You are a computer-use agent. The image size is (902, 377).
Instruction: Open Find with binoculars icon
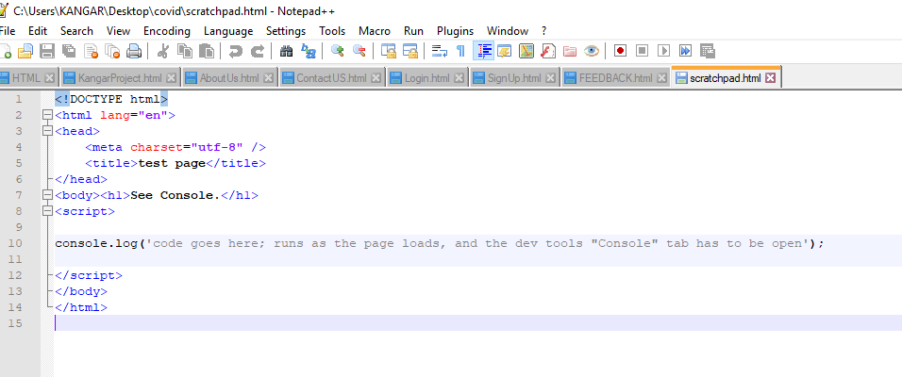pyautogui.click(x=287, y=51)
